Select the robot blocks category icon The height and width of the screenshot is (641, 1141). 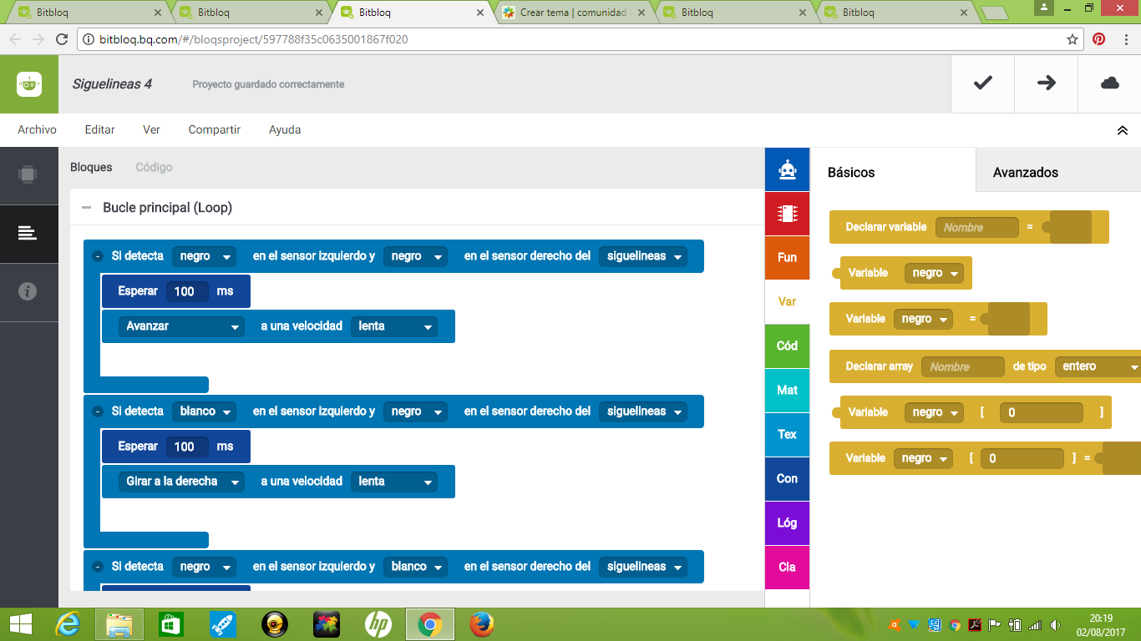[787, 169]
